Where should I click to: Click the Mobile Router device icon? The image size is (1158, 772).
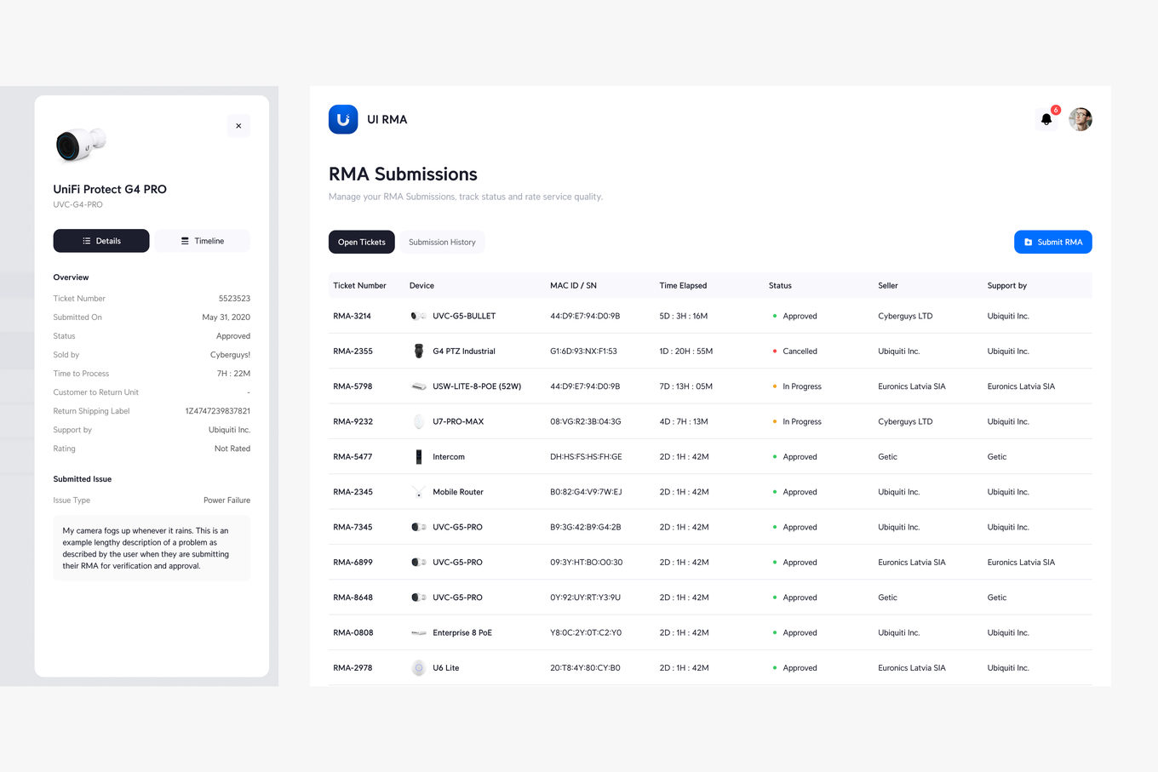pos(418,492)
